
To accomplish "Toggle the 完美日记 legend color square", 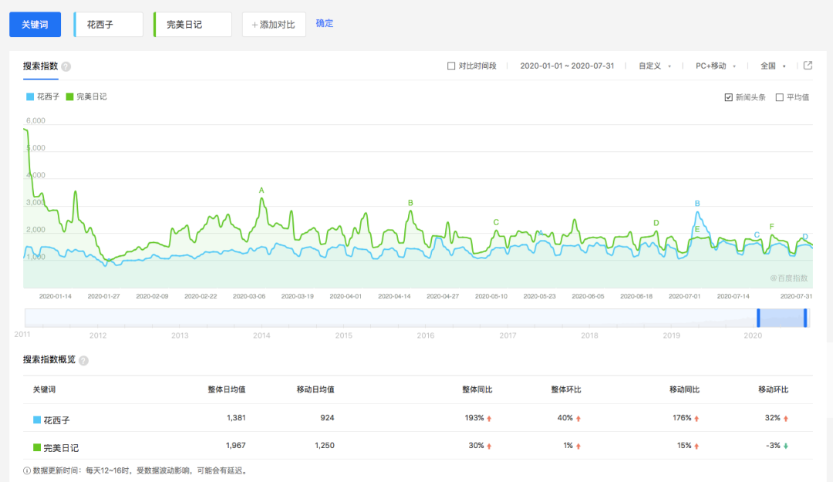I will (x=69, y=96).
